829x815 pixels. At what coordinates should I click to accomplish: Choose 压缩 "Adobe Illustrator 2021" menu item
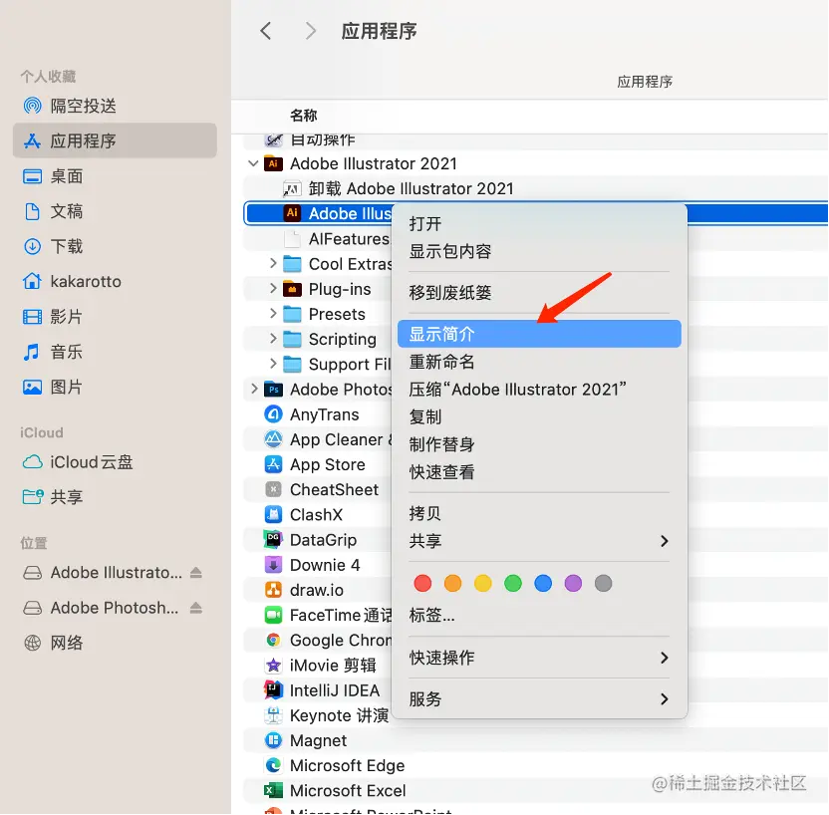point(539,390)
